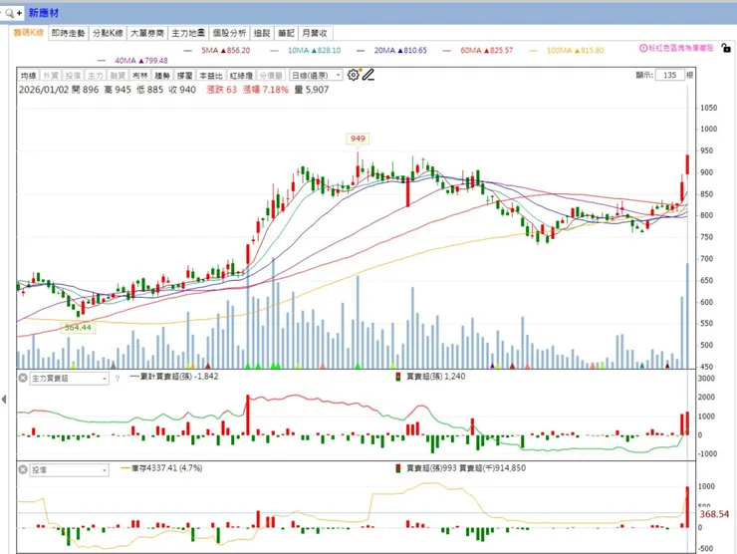The image size is (737, 554).
Task: Switch to 籌碼K線 tab
Action: (29, 33)
